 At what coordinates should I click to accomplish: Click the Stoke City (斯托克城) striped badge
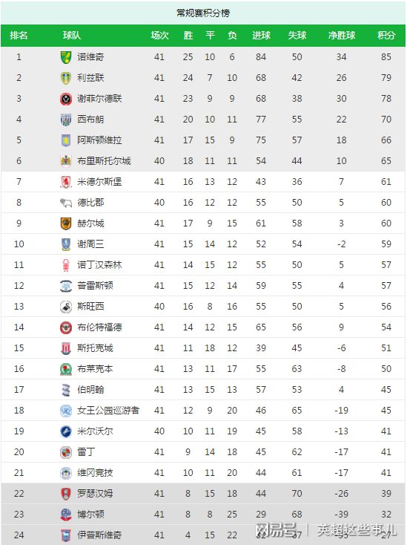click(x=66, y=348)
